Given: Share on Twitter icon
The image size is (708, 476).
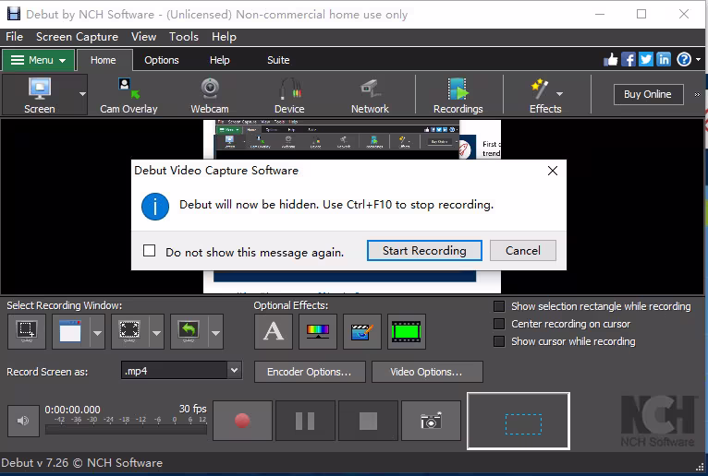Looking at the screenshot, I should coord(646,59).
